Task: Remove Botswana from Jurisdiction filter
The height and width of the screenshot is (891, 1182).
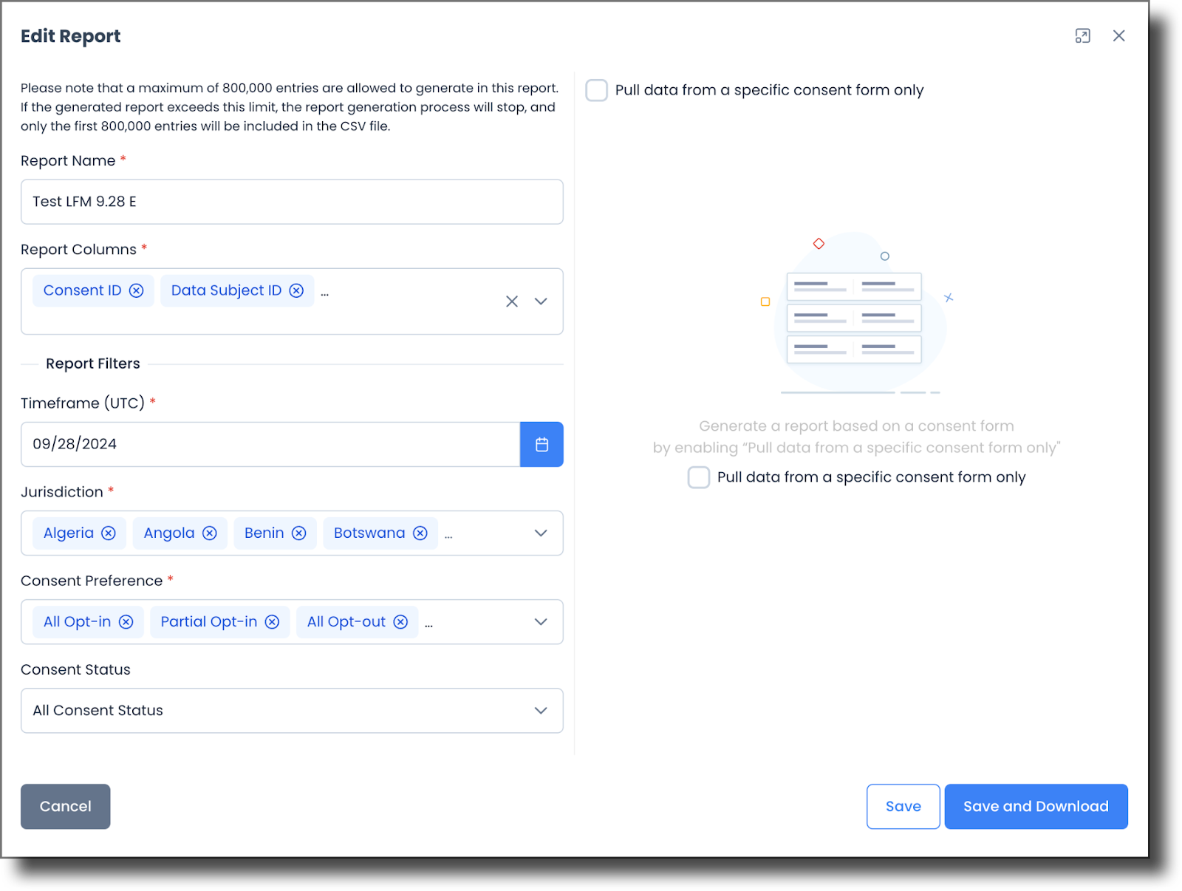Action: tap(420, 533)
